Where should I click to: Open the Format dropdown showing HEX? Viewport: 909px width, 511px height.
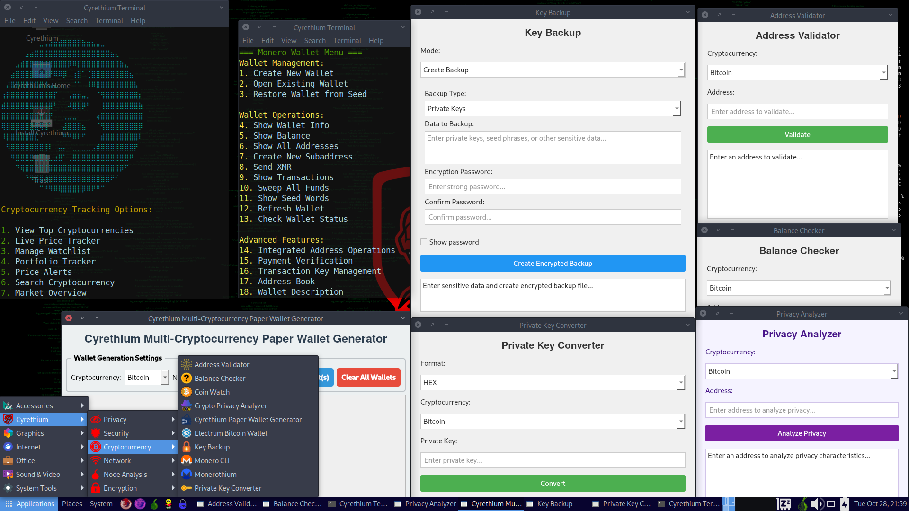[553, 382]
